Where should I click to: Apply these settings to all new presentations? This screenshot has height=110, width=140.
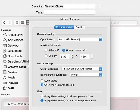(42, 96)
